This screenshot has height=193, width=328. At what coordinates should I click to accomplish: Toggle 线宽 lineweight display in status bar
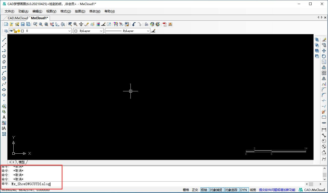(253, 190)
